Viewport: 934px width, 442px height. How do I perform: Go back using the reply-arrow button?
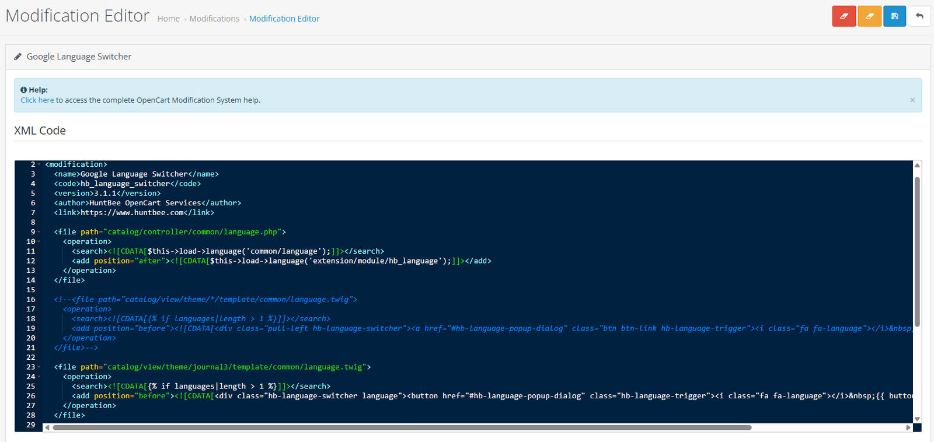(919, 16)
